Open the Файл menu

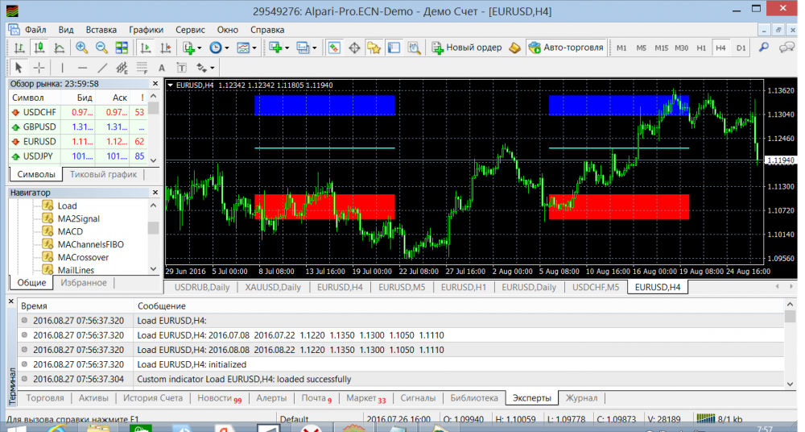point(35,30)
